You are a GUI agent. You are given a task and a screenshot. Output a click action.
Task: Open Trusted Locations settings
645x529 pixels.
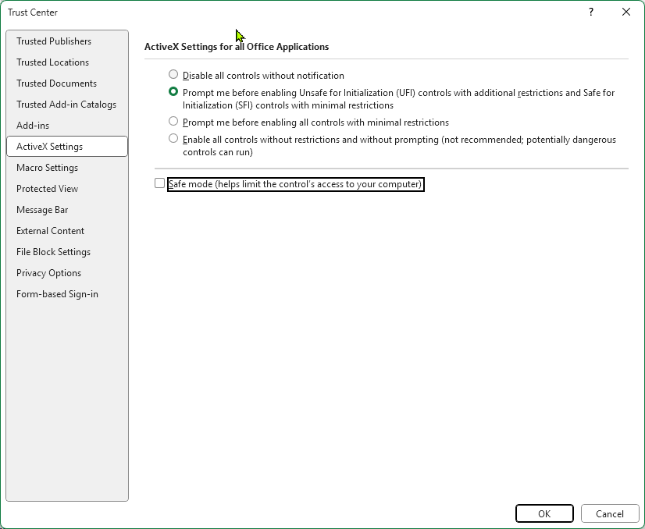pyautogui.click(x=53, y=62)
